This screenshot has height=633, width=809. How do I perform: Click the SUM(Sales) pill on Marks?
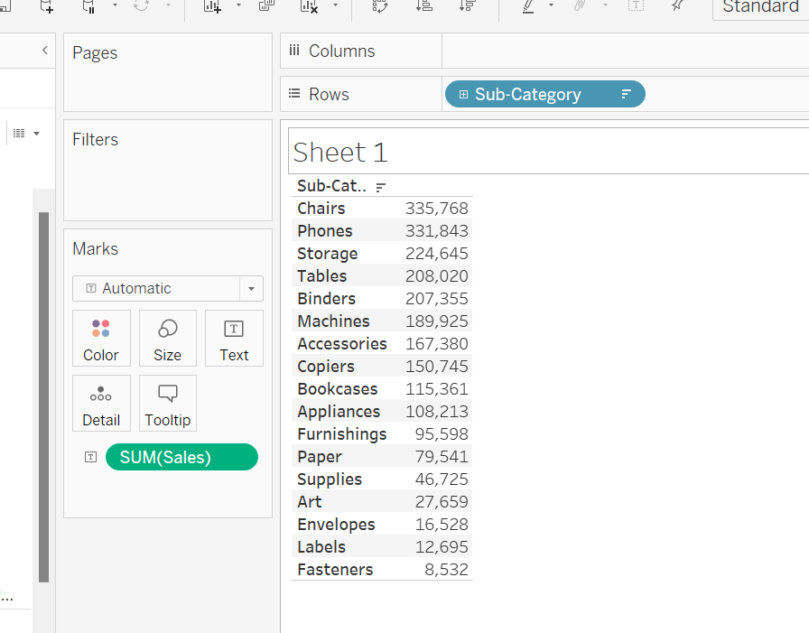[181, 457]
